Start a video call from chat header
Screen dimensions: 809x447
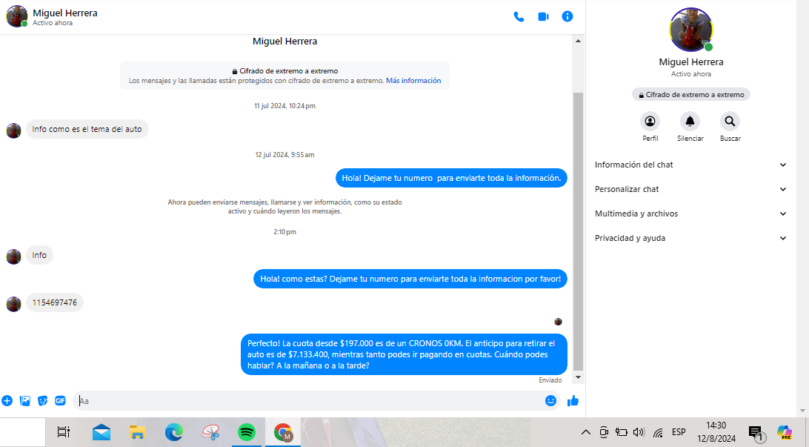(x=543, y=16)
